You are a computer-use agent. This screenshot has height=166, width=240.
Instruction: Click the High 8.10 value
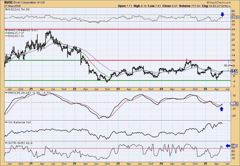pyautogui.click(x=140, y=6)
